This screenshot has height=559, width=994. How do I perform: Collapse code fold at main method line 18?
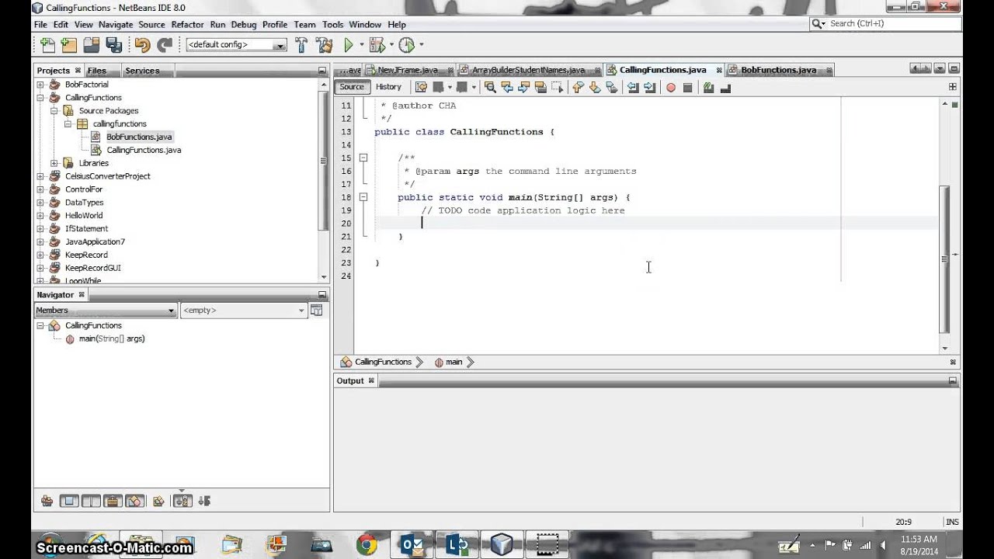point(363,197)
